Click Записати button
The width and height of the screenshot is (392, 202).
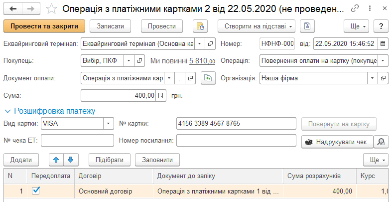[x=111, y=26]
